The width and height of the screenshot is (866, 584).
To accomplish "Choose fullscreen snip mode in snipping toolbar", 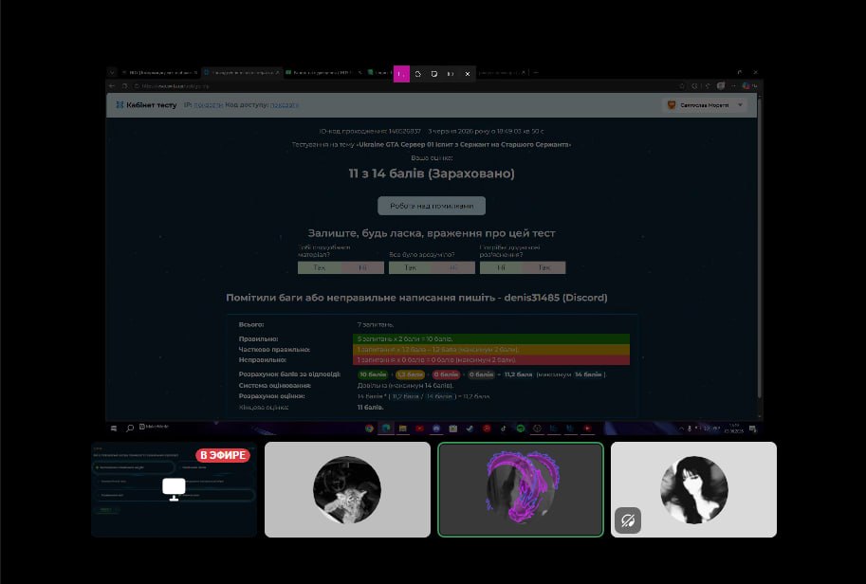I will pos(451,73).
